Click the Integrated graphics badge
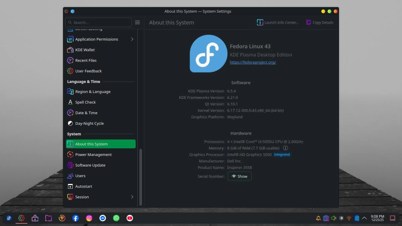This screenshot has width=402, height=226. 282,154
